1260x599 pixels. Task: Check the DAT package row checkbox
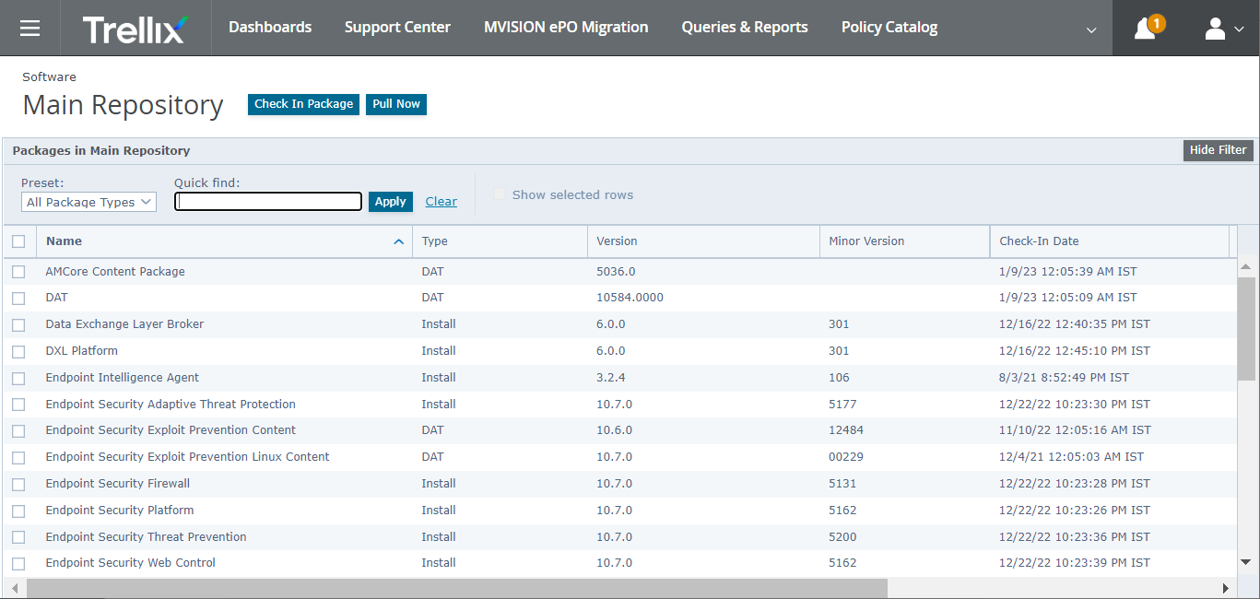pyautogui.click(x=18, y=299)
